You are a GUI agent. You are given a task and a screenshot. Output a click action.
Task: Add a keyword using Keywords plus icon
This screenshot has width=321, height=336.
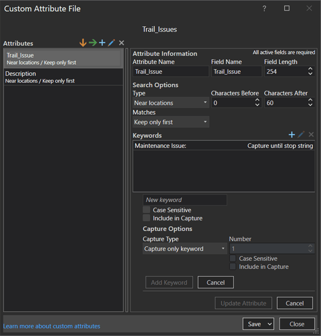pos(292,135)
